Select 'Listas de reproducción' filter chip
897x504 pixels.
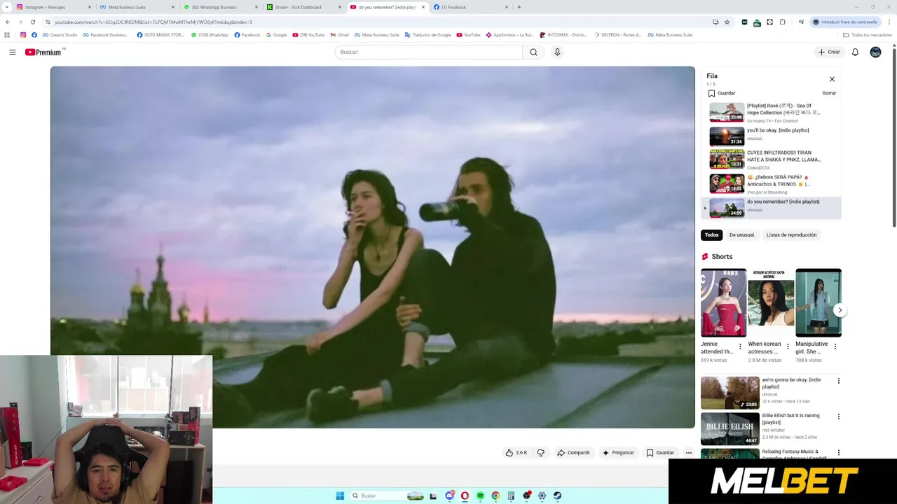coord(791,235)
